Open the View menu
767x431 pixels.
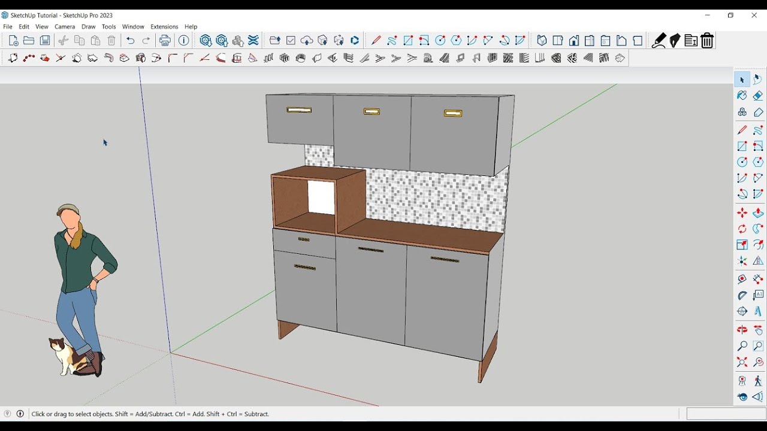[x=42, y=26]
